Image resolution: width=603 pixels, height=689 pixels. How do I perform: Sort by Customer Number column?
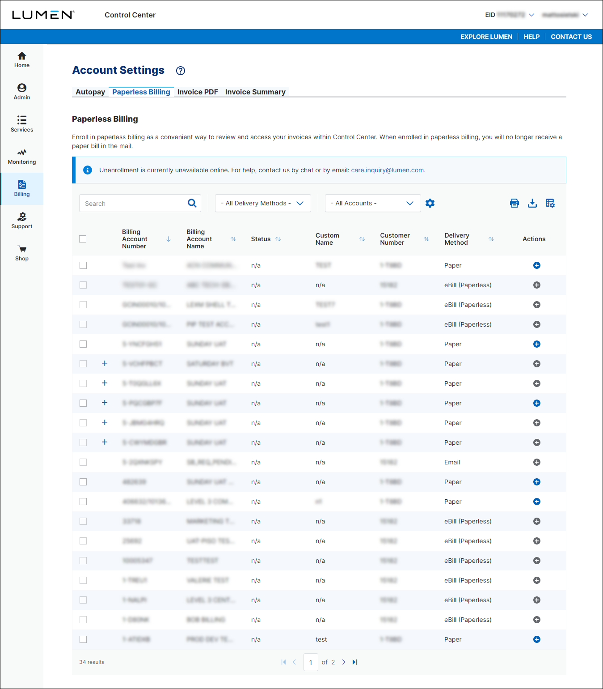tap(426, 239)
